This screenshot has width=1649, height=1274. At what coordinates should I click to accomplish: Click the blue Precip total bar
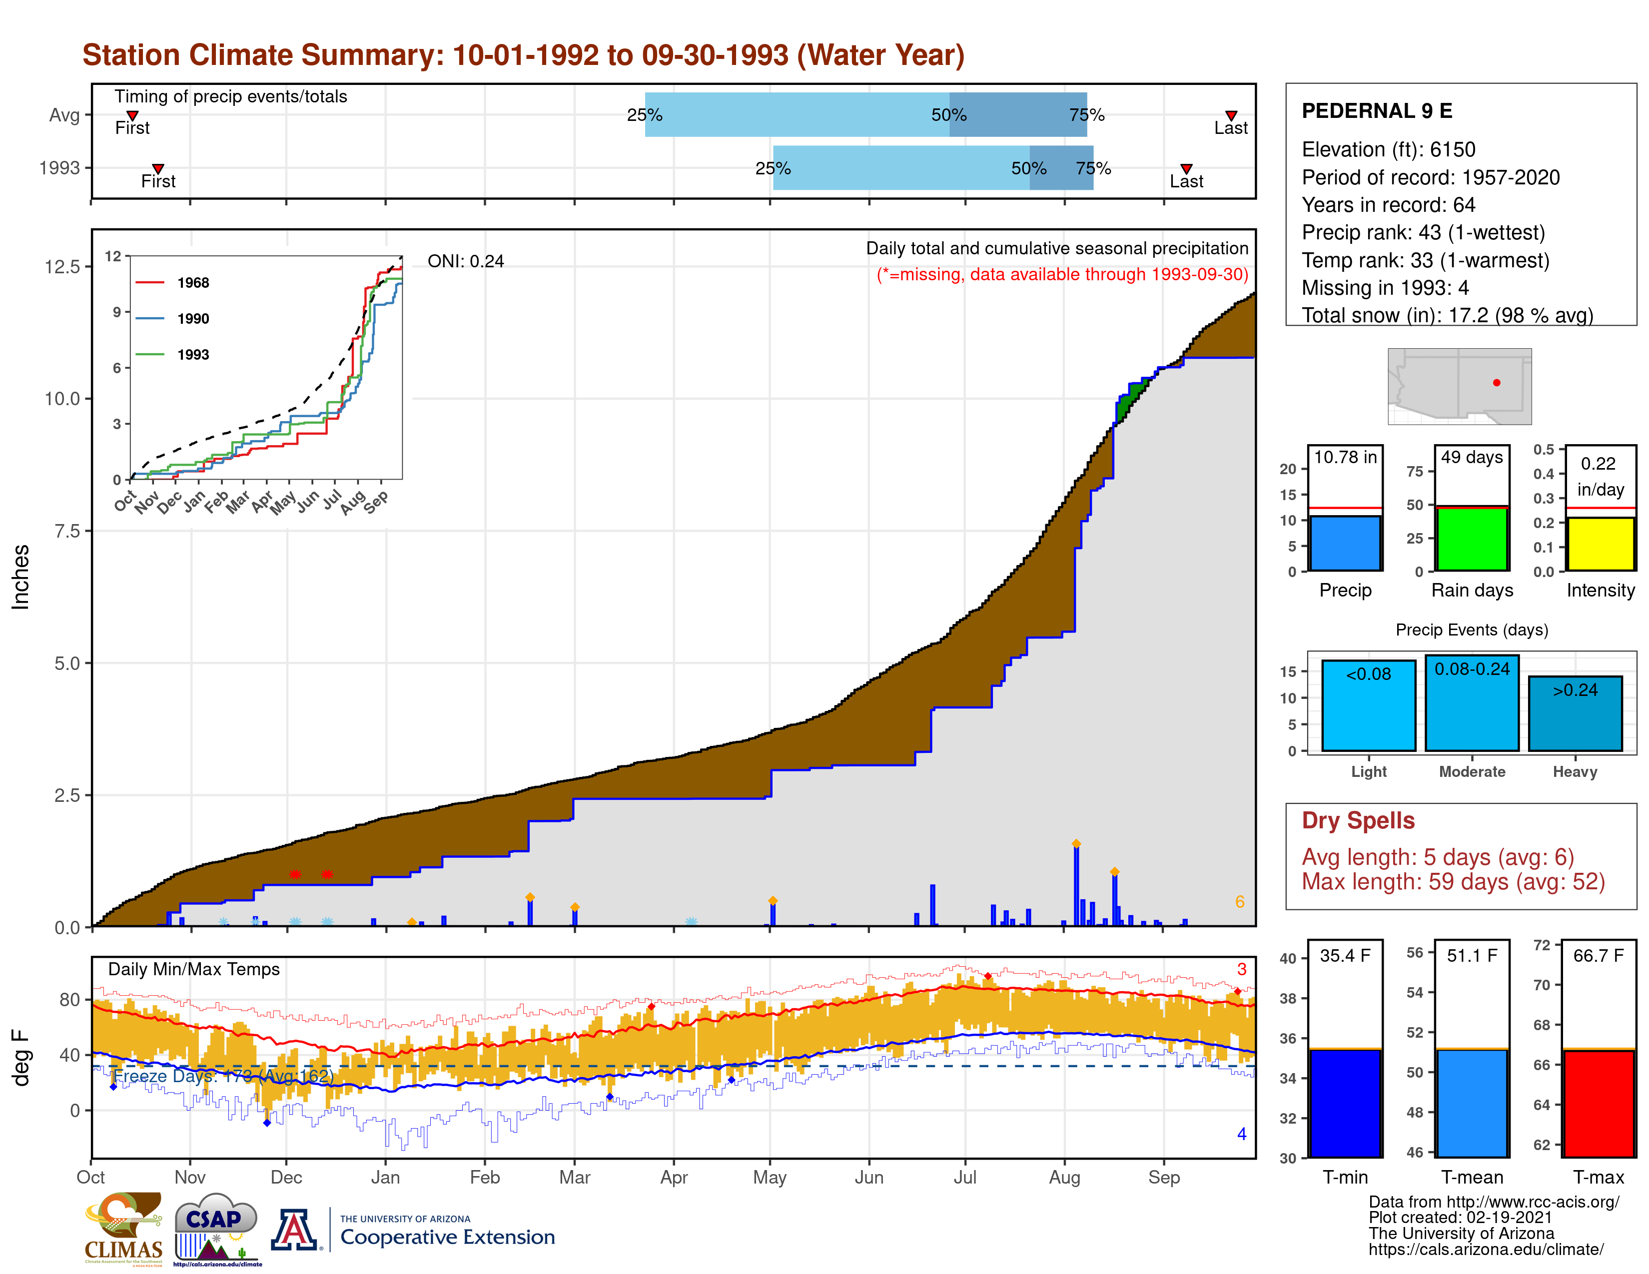coord(1346,544)
